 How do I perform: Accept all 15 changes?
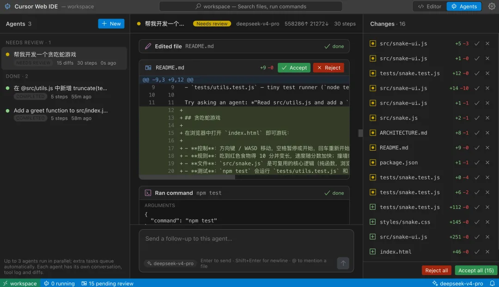pyautogui.click(x=476, y=270)
